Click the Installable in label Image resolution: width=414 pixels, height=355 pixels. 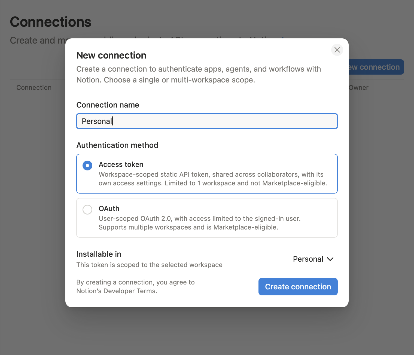(99, 254)
